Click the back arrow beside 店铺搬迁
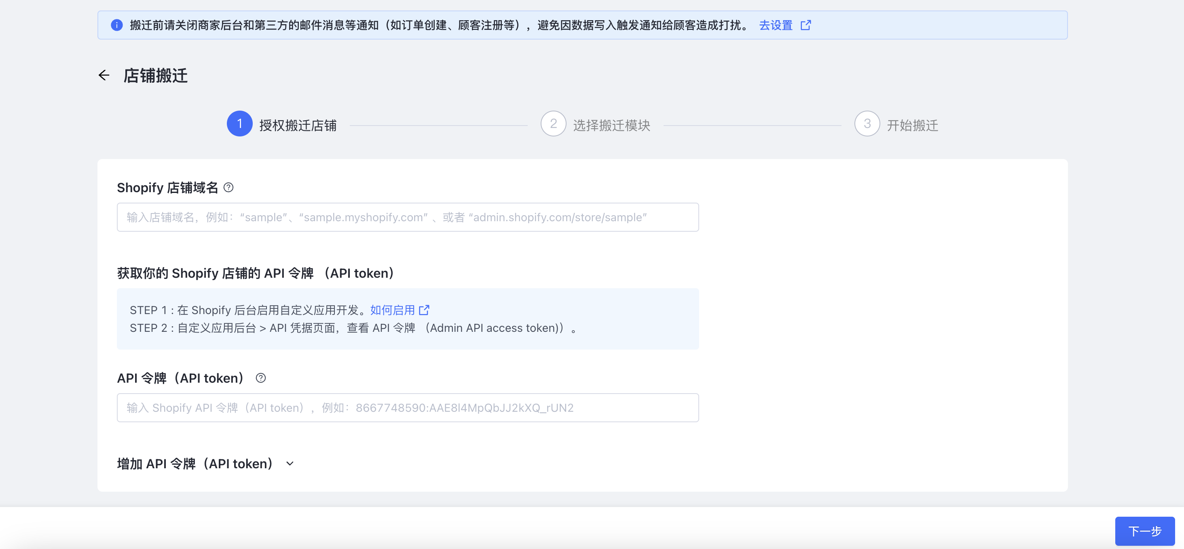This screenshot has height=549, width=1184. (x=104, y=75)
